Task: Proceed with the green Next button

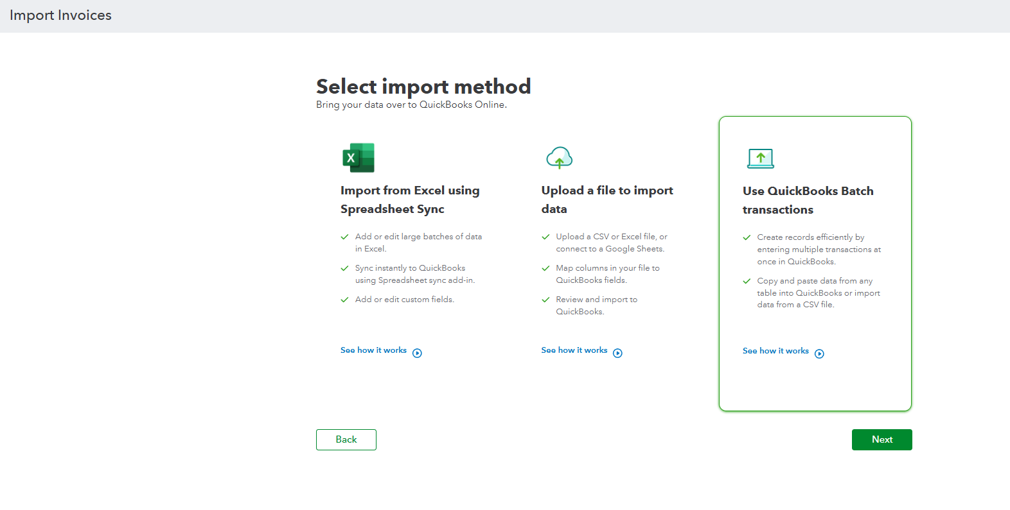Action: click(882, 439)
